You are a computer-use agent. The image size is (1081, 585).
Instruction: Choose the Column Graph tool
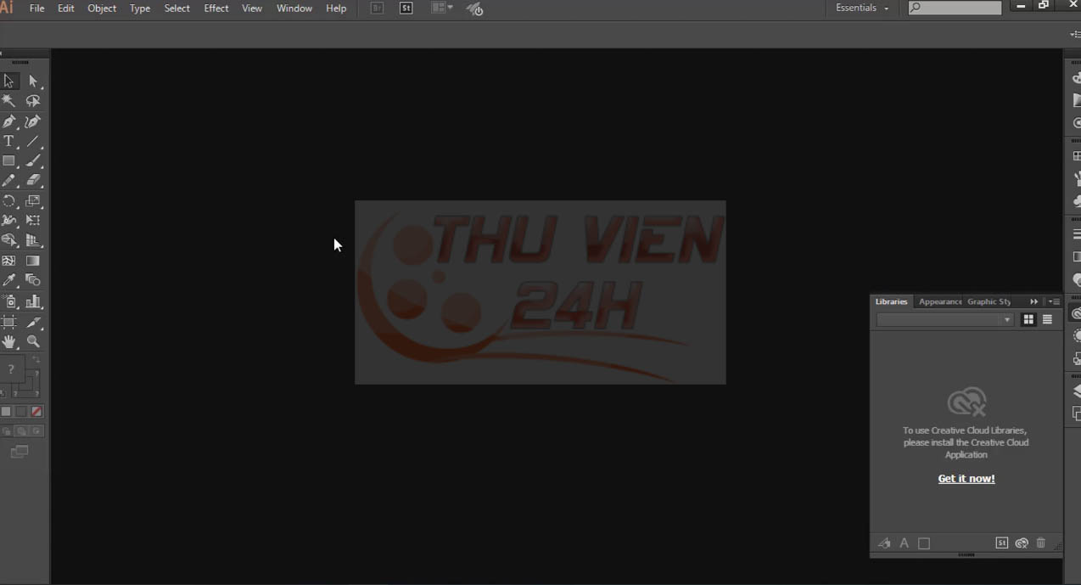click(x=33, y=301)
